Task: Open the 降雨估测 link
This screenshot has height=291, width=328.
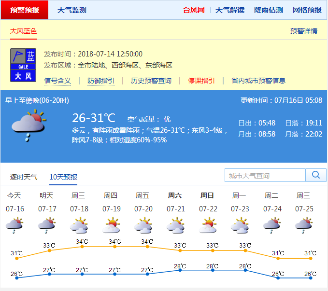Action: click(x=268, y=10)
